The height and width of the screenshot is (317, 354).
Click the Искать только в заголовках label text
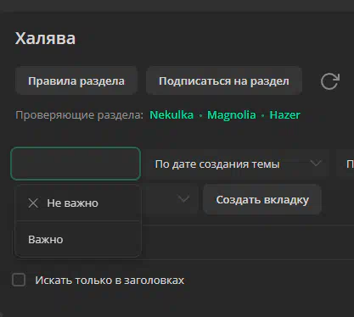[x=110, y=281]
